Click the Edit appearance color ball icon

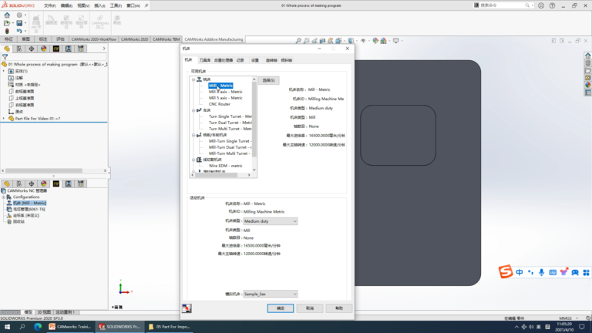click(x=375, y=41)
